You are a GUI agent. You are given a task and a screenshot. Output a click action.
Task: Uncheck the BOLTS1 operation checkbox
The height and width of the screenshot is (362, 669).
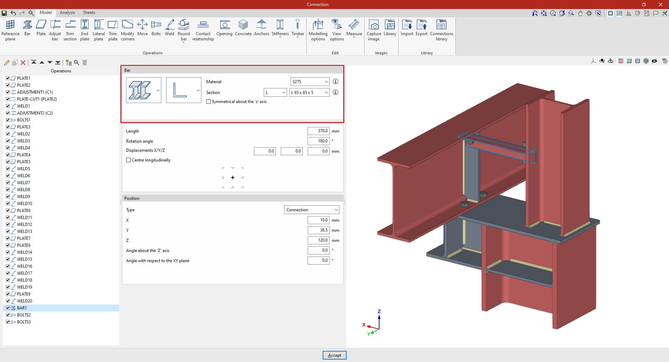coord(8,120)
